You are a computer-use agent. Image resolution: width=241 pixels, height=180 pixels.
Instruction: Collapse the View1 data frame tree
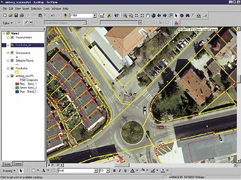coord(3,33)
